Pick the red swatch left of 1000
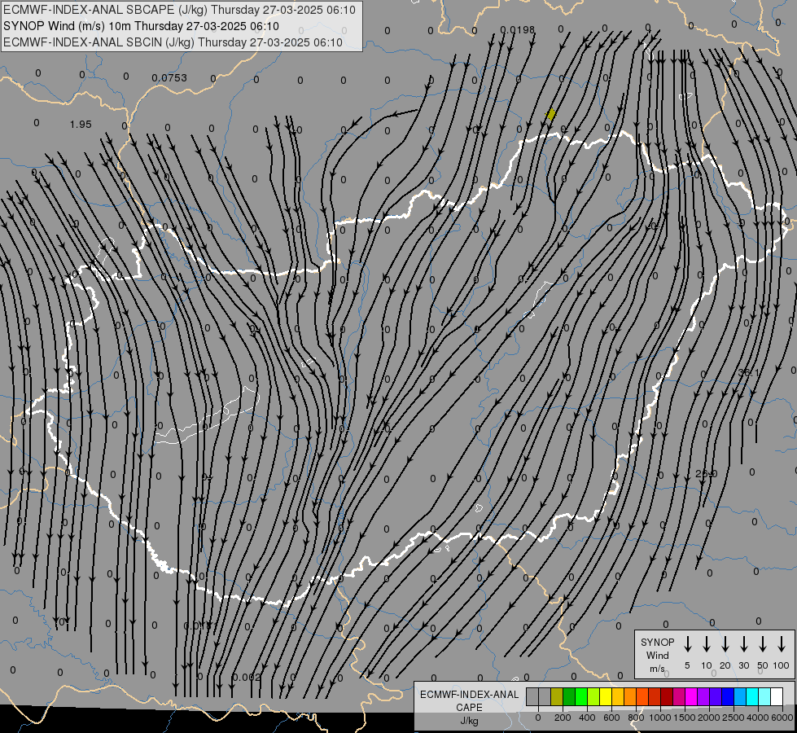 click(655, 696)
